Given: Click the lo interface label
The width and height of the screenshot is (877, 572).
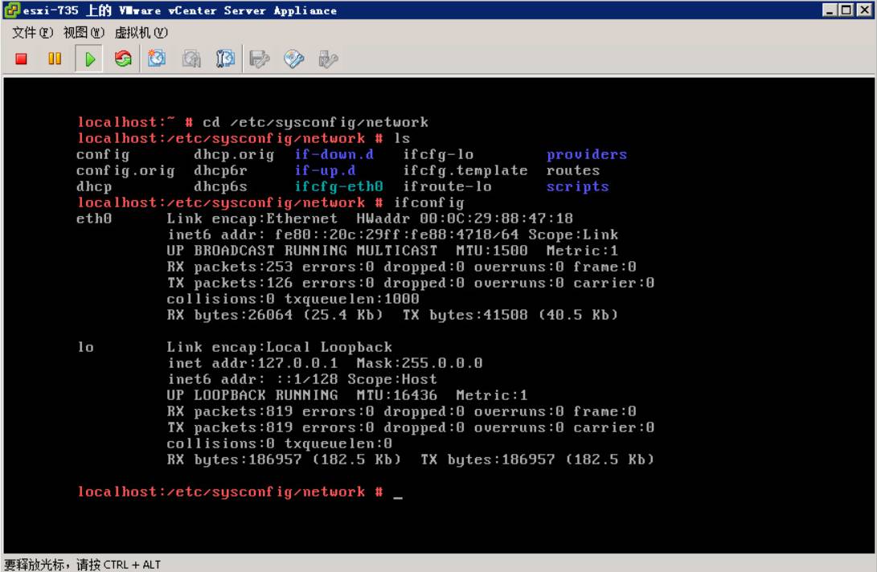Looking at the screenshot, I should click(x=85, y=347).
